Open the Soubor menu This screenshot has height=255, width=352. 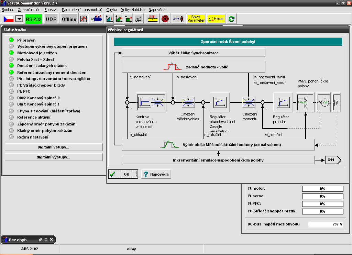tap(8, 10)
